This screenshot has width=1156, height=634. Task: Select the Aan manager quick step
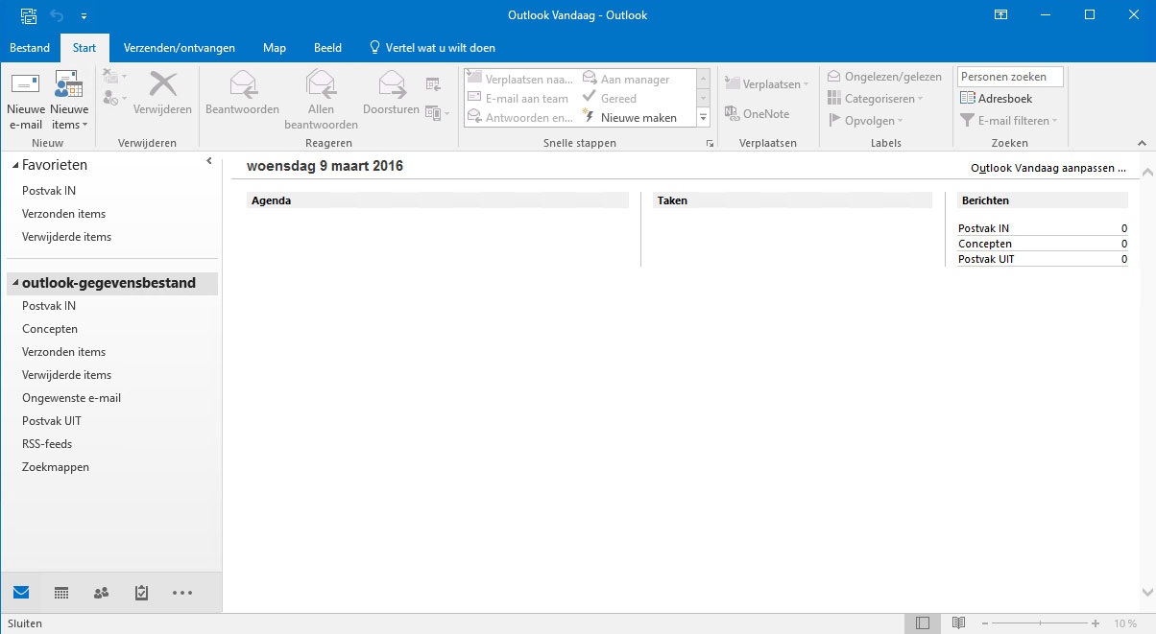point(627,80)
